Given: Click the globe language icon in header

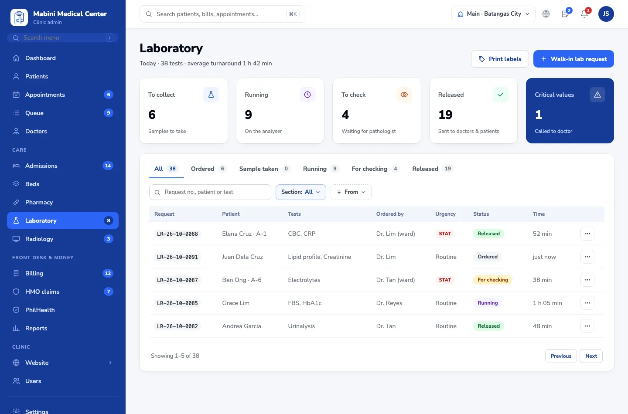Looking at the screenshot, I should [546, 14].
